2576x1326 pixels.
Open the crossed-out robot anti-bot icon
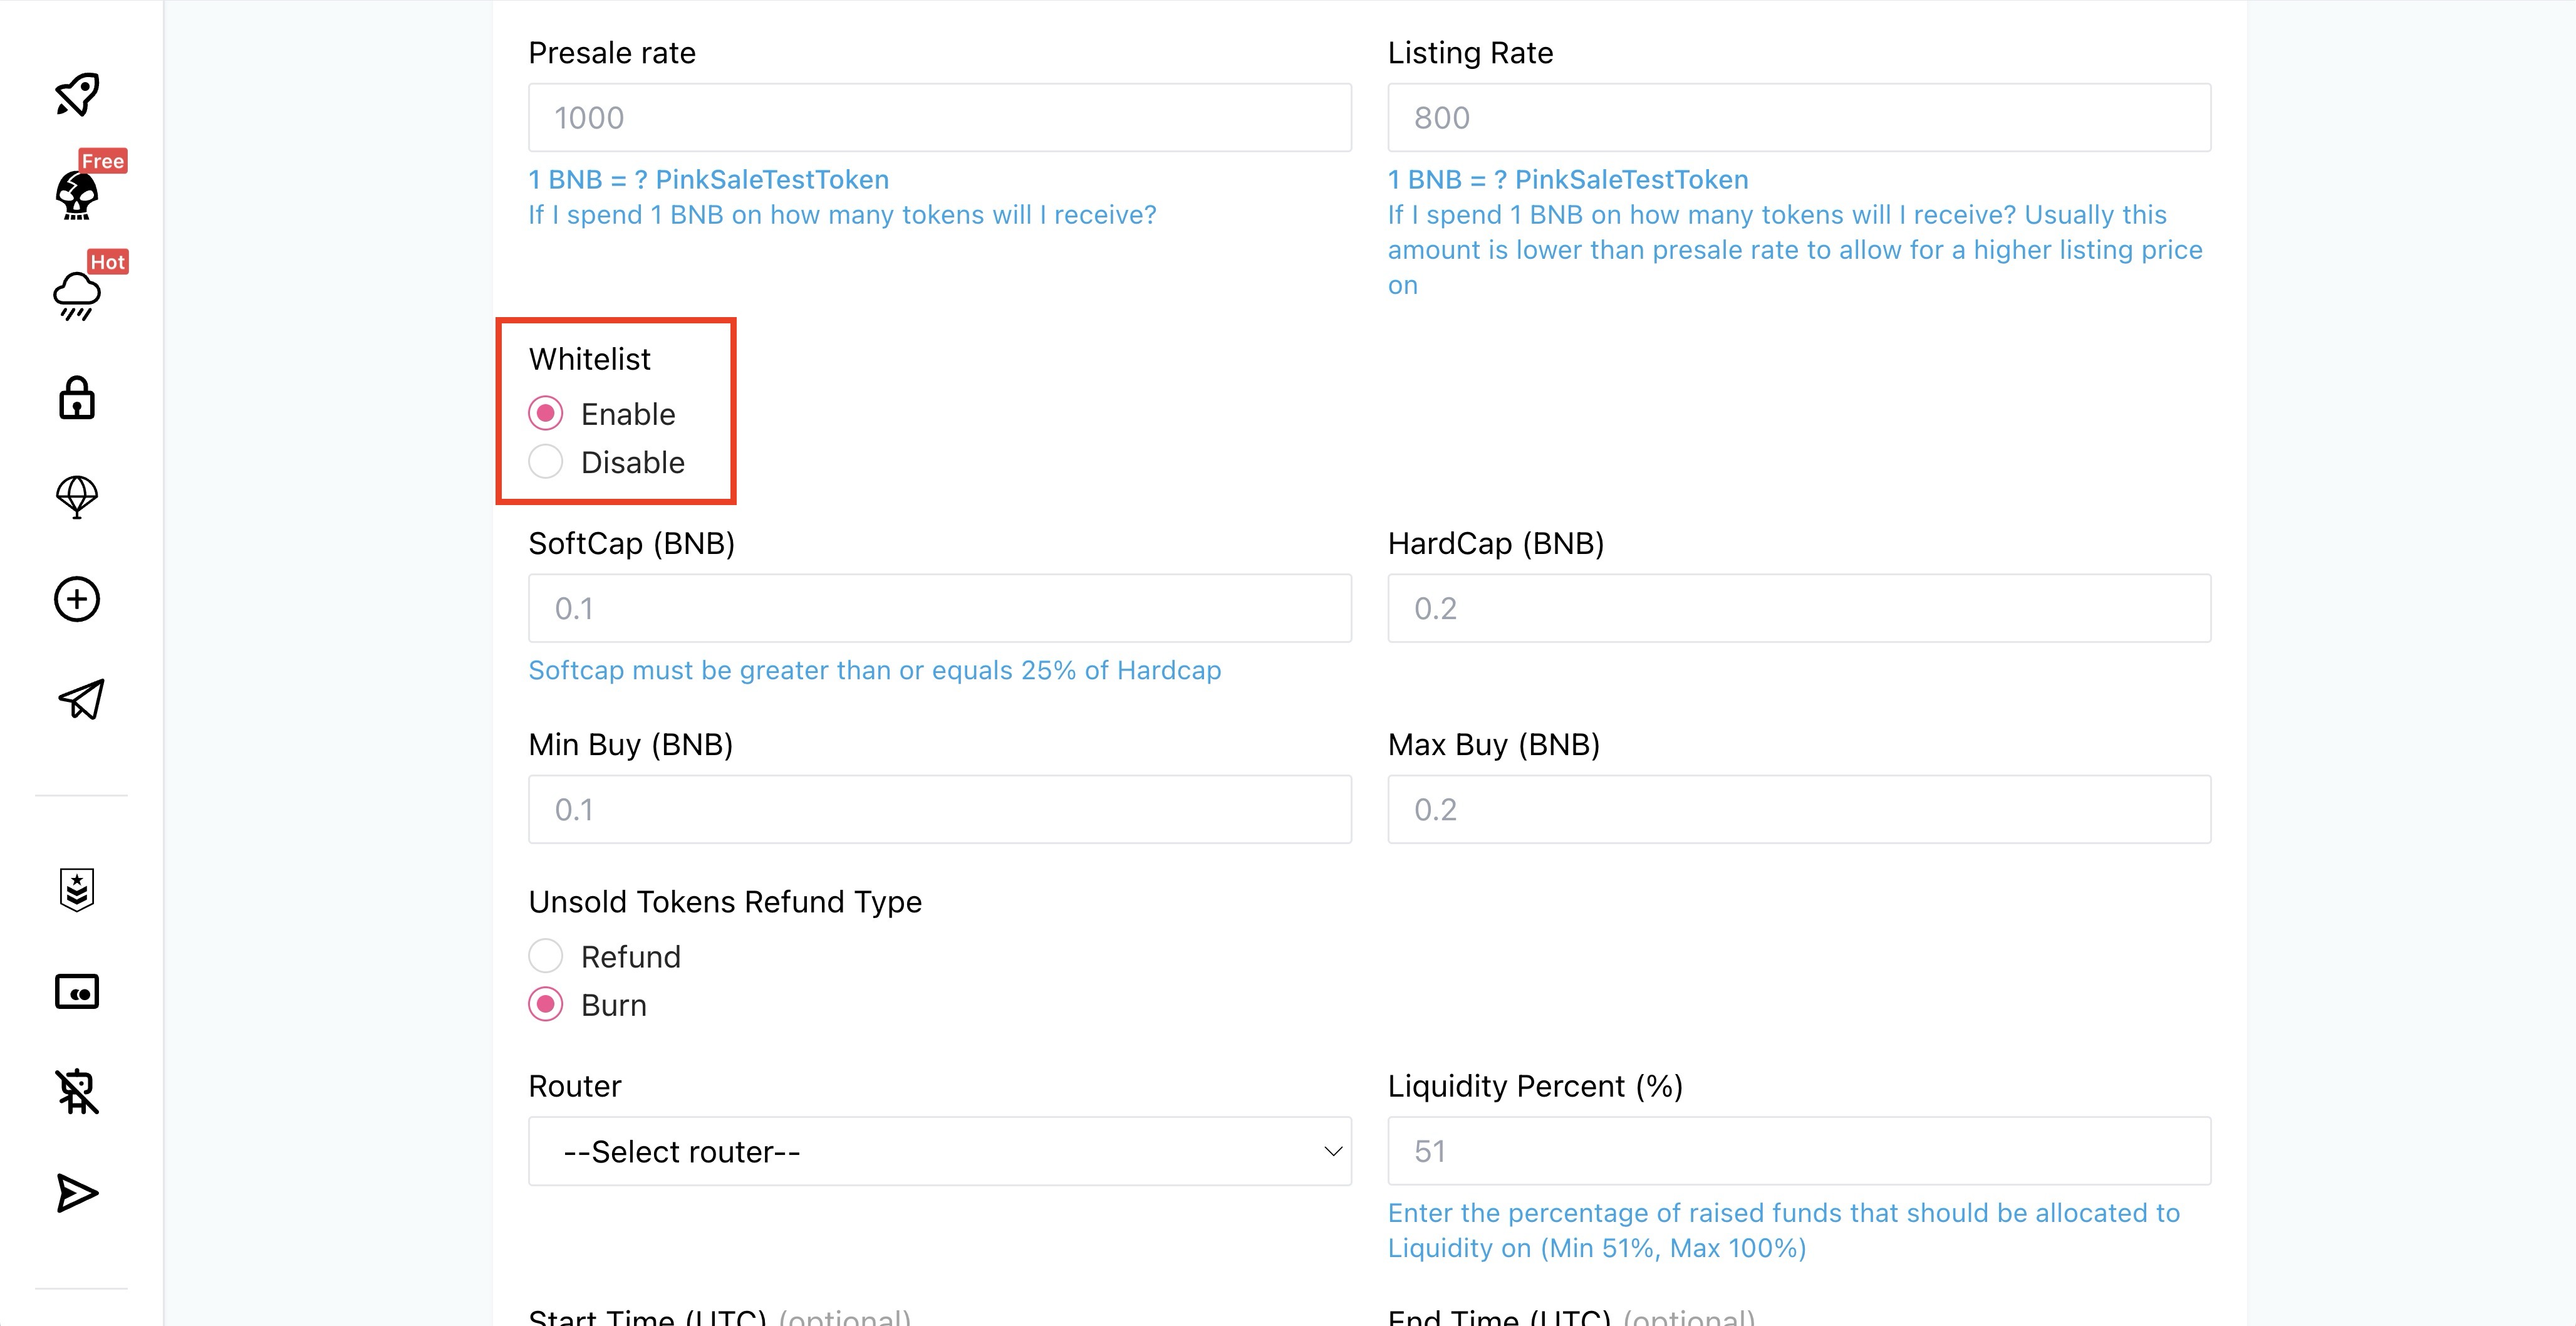point(77,1091)
